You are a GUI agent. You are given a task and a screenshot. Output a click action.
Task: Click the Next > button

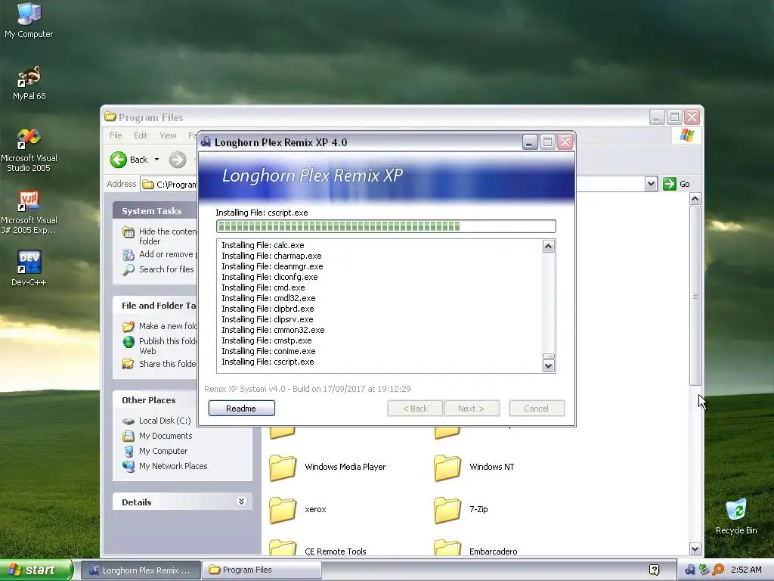click(x=472, y=409)
